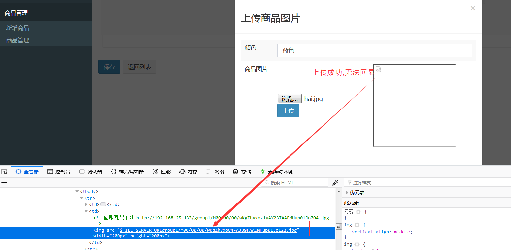Click the 过滤样式 filter styles field
The height and width of the screenshot is (250, 511).
pyautogui.click(x=427, y=182)
